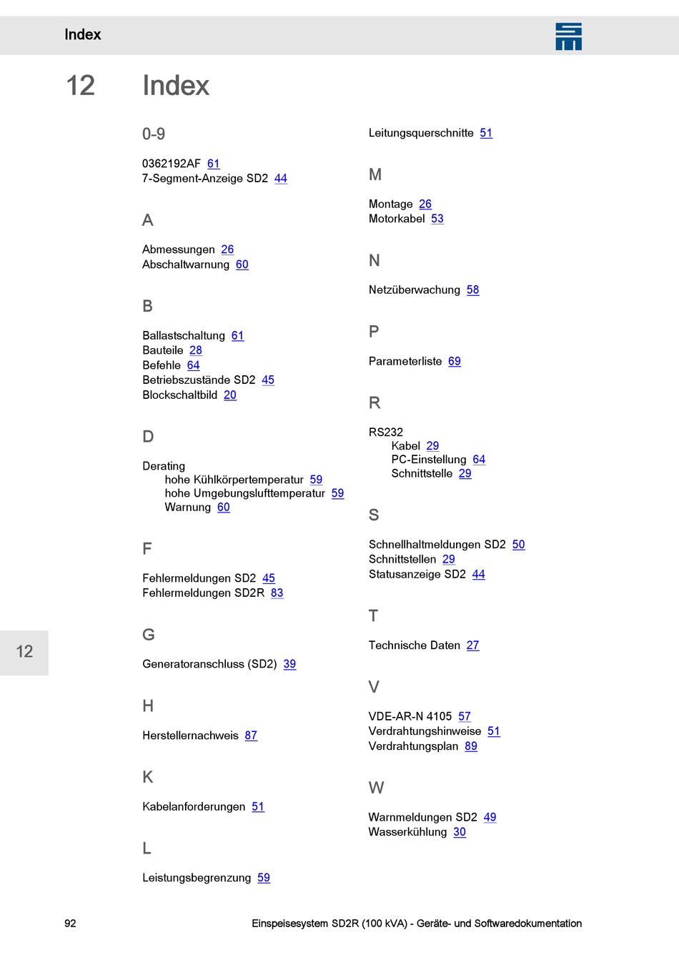Go to PC-Einstellung page 64 under RS232
679x960 pixels.
(479, 460)
